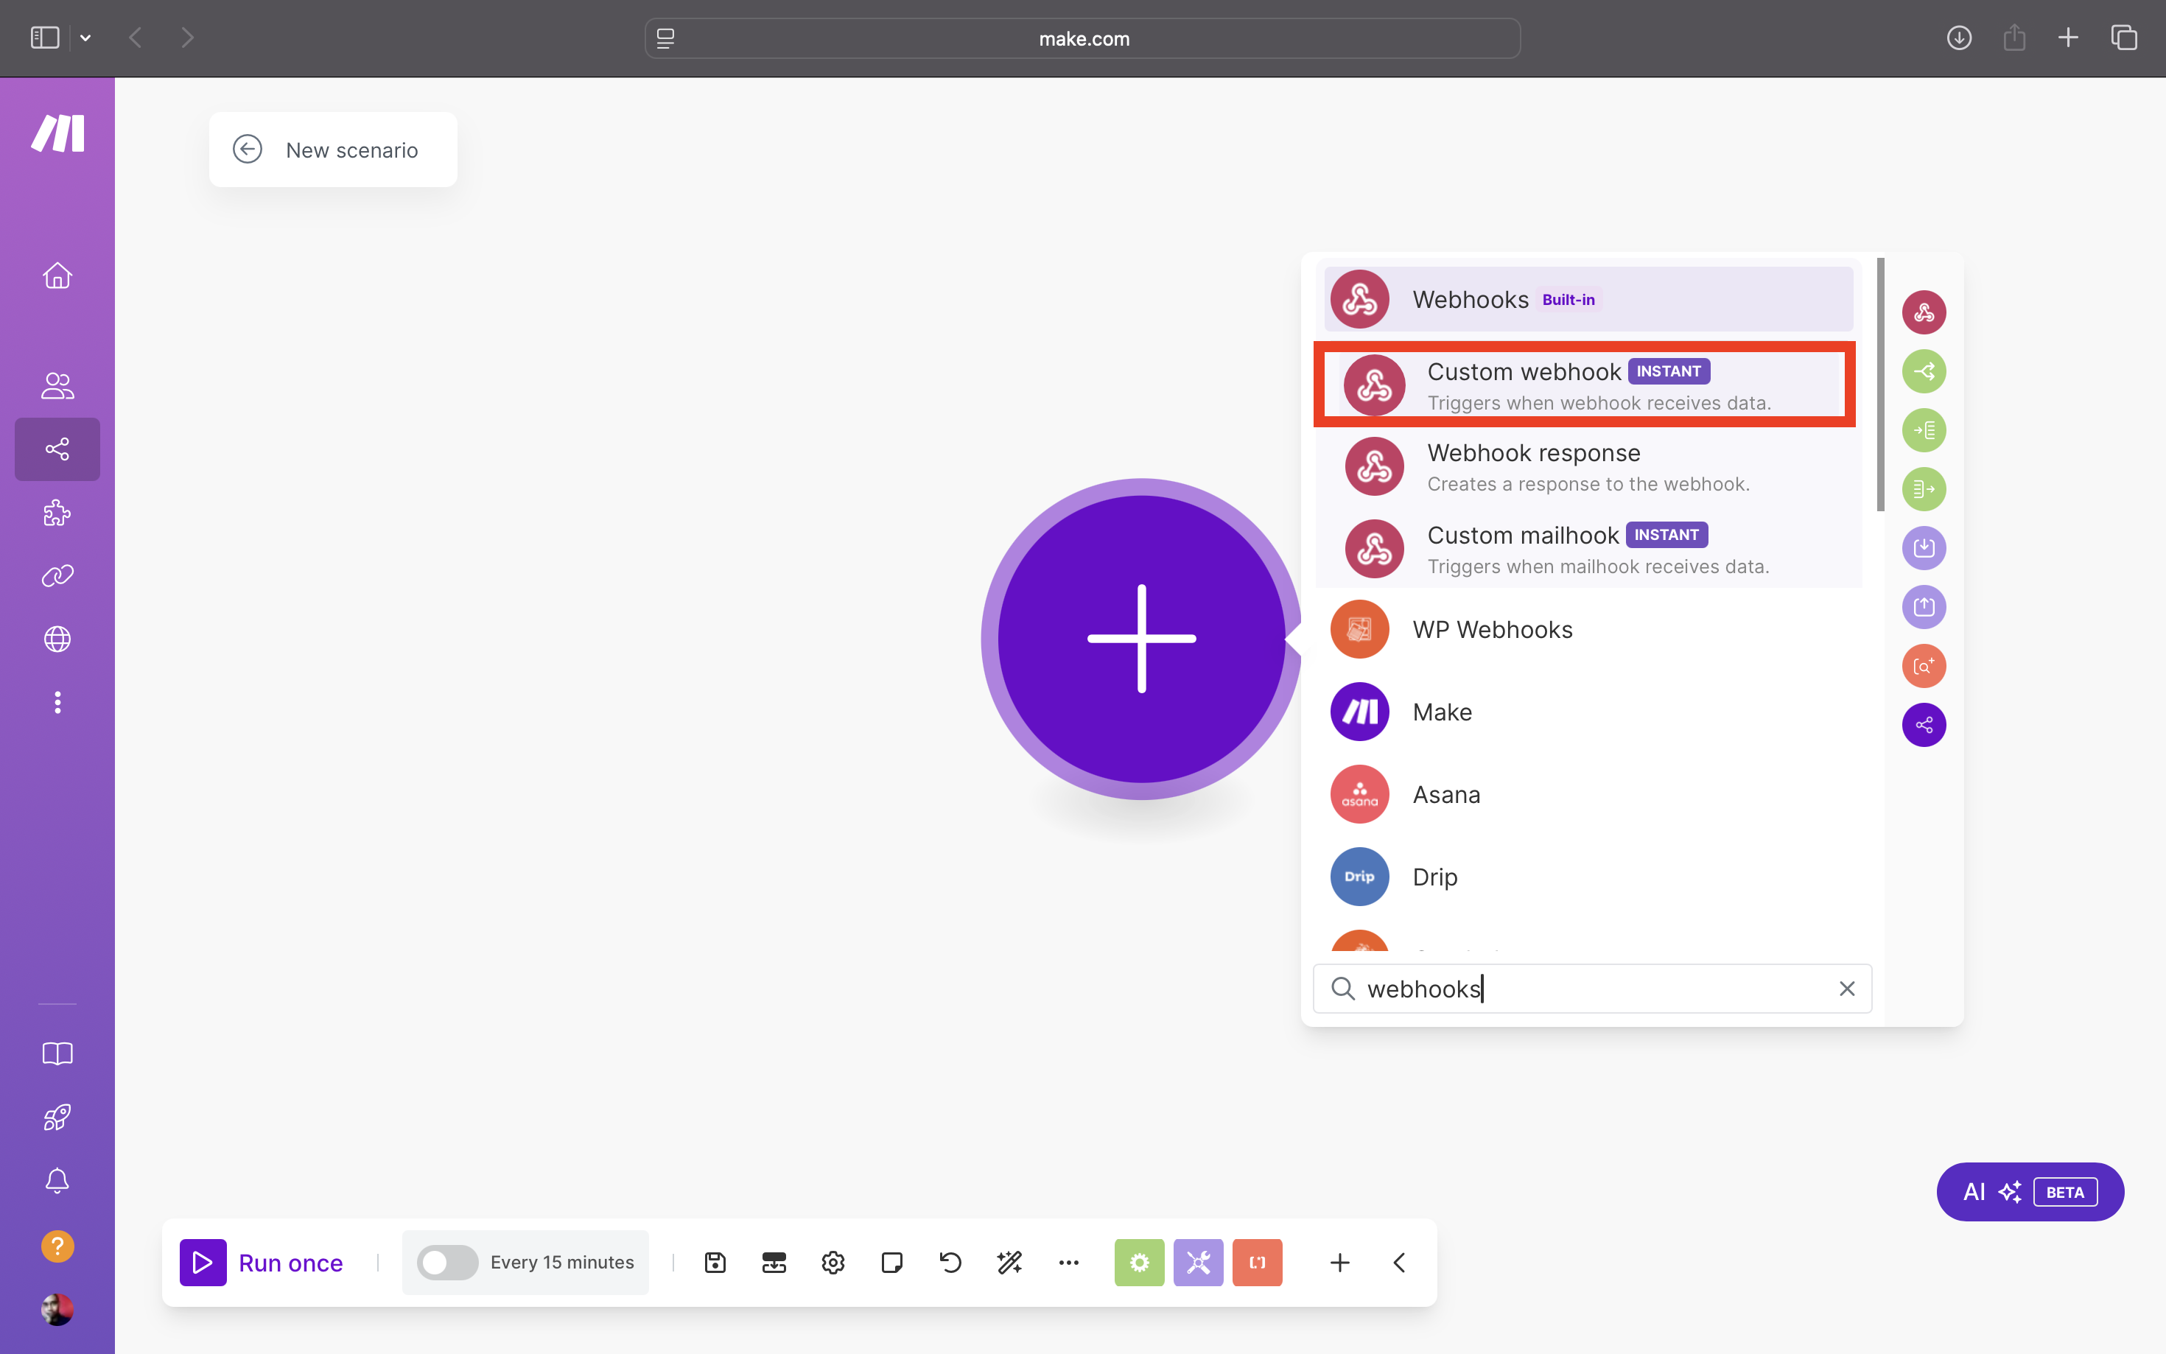Click the plugins/puzzle icon in sidebar
Image resolution: width=2166 pixels, height=1354 pixels.
pos(57,513)
